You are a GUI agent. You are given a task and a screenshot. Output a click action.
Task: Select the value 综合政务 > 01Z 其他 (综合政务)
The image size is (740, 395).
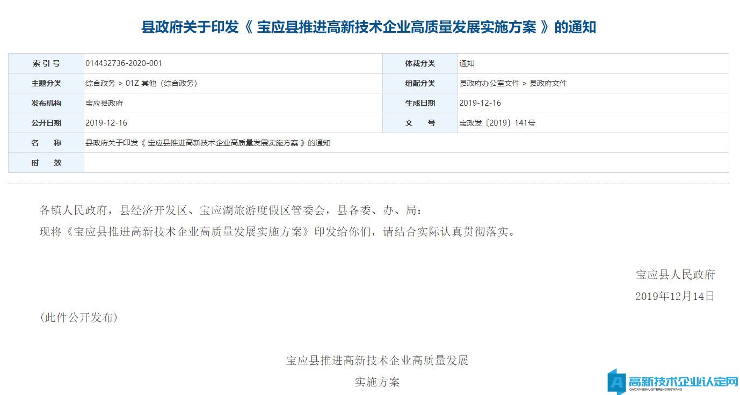tap(142, 83)
